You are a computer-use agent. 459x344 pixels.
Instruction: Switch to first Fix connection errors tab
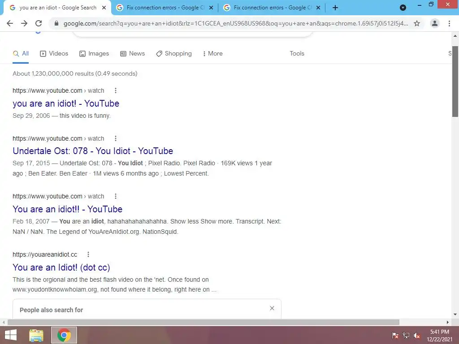pyautogui.click(x=165, y=8)
